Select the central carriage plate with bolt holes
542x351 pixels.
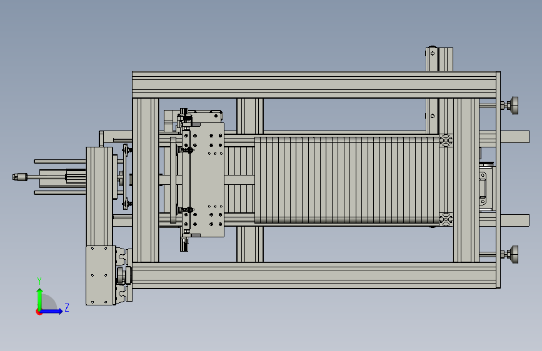[207, 180]
